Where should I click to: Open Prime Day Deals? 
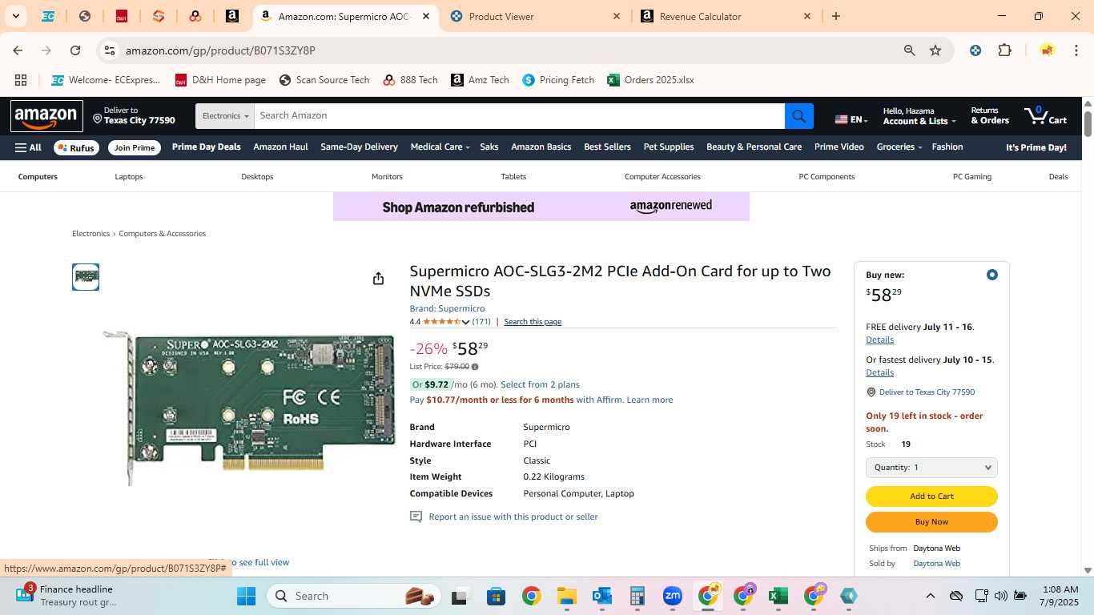pos(206,147)
